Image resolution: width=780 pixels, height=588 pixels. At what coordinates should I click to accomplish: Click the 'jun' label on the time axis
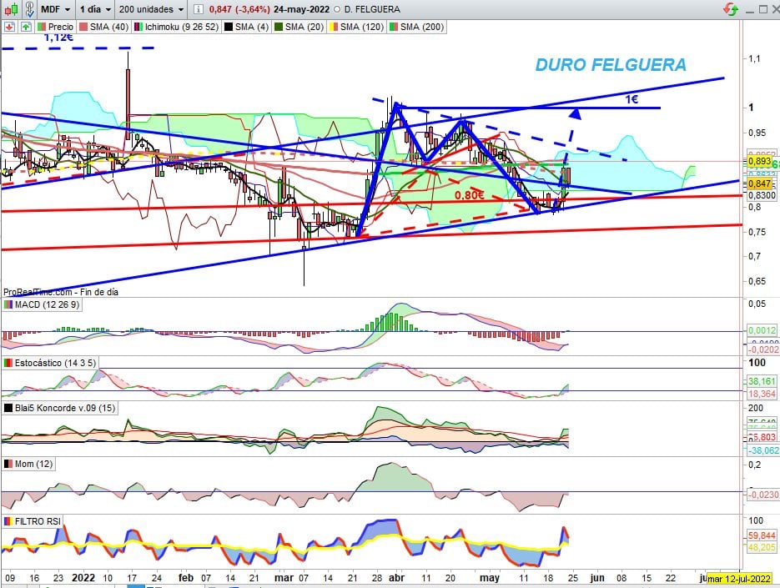tap(597, 578)
